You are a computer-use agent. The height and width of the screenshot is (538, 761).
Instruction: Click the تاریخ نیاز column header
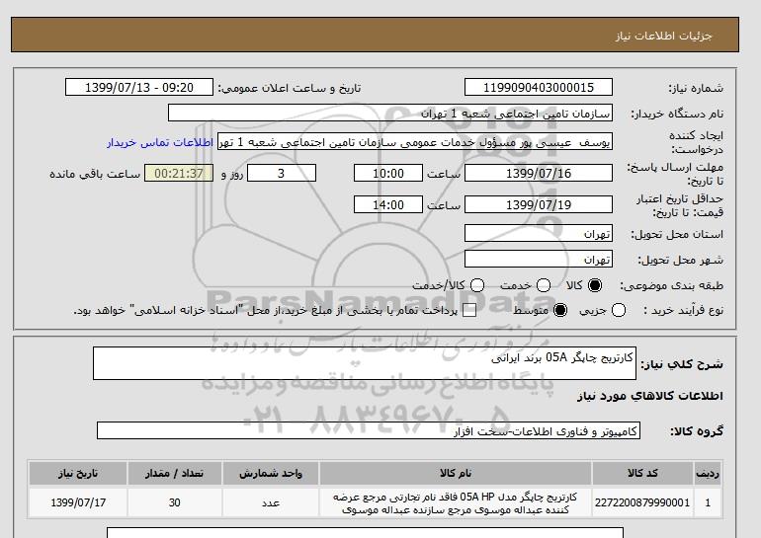pos(78,474)
